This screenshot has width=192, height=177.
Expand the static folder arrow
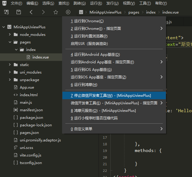click(10, 65)
